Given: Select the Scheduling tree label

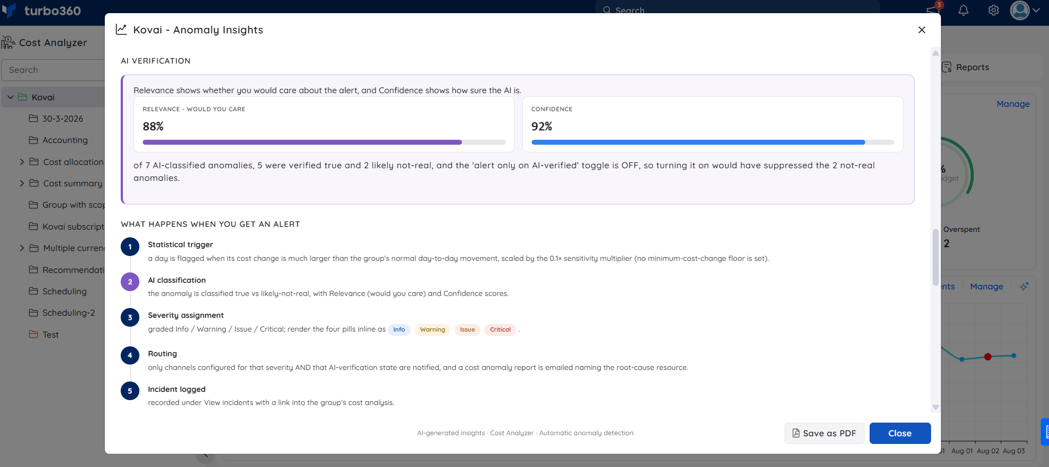Looking at the screenshot, I should pyautogui.click(x=64, y=291).
